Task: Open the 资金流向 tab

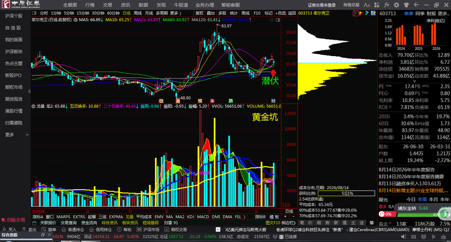Action: coord(89,223)
